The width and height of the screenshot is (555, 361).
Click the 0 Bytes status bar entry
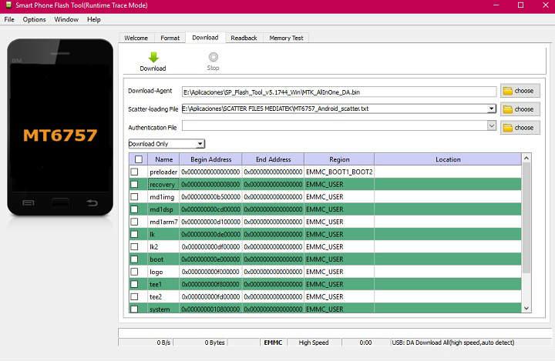(x=214, y=343)
